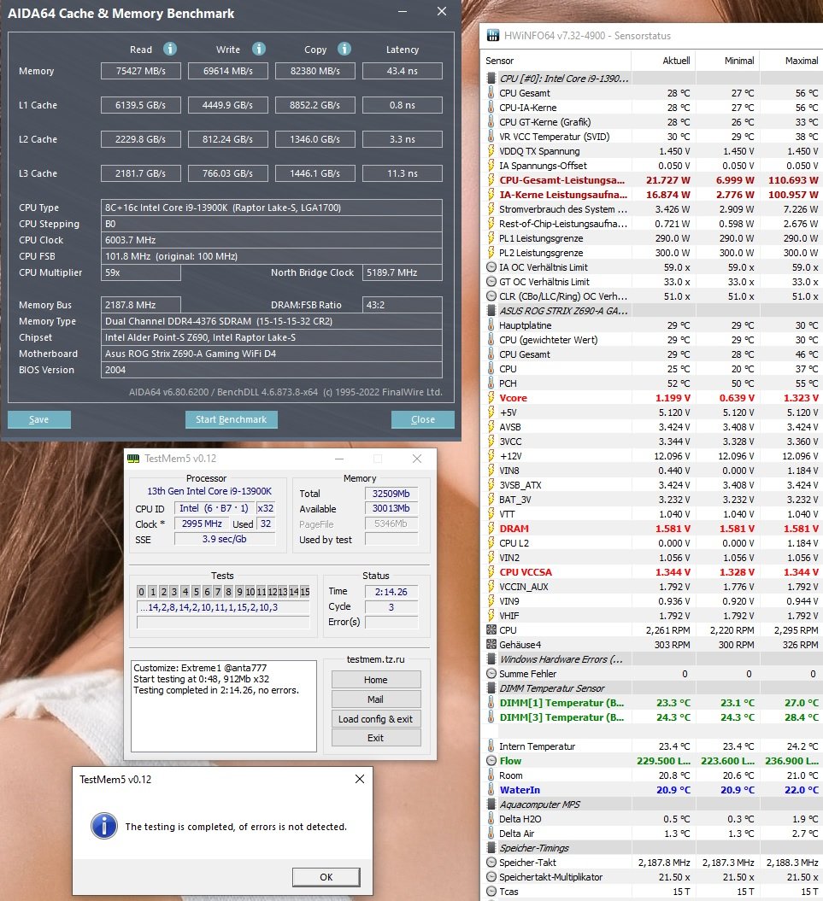The width and height of the screenshot is (823, 901).
Task: Collapse the Aquacomputer MPS sensor group
Action: [x=491, y=804]
